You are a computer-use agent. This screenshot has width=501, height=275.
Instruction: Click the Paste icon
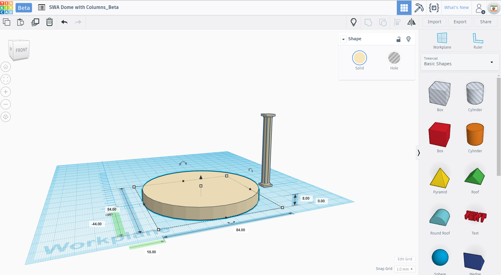21,22
